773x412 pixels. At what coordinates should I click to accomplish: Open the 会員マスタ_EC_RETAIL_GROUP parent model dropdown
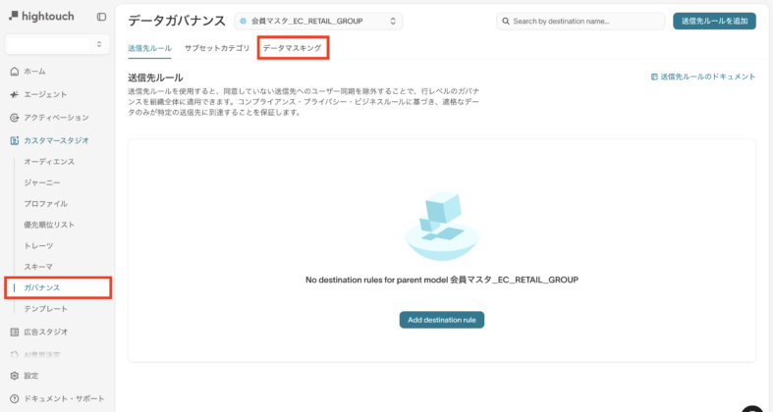tap(318, 22)
